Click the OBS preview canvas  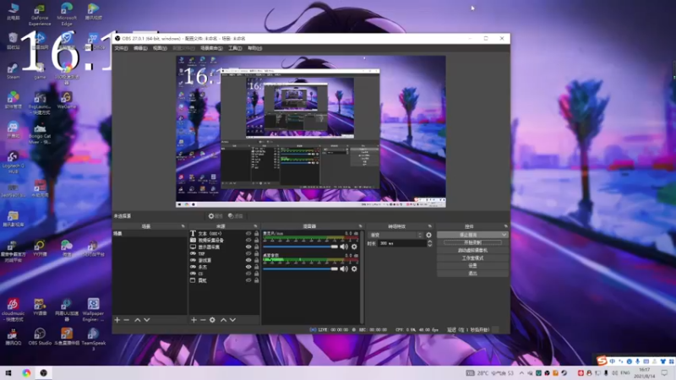coord(311,132)
